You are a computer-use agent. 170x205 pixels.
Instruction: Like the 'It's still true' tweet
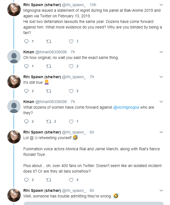coord(71,91)
